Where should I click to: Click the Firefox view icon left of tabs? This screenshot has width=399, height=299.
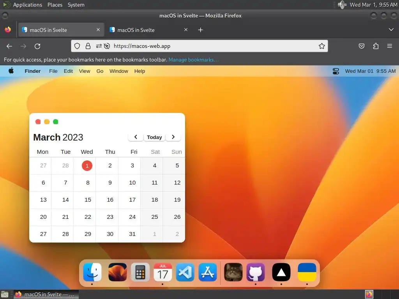8,30
